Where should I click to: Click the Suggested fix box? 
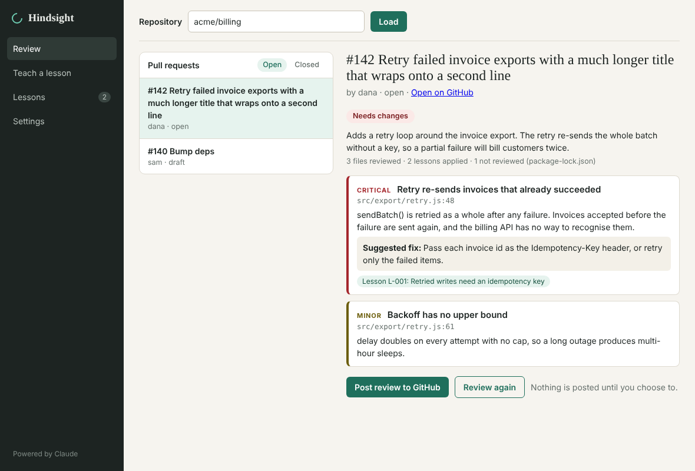(x=514, y=254)
